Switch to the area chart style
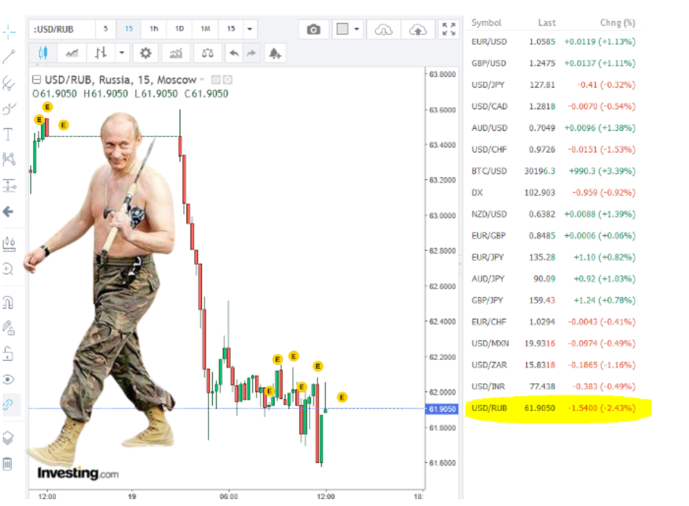Image resolution: width=689 pixels, height=506 pixels. (x=72, y=53)
